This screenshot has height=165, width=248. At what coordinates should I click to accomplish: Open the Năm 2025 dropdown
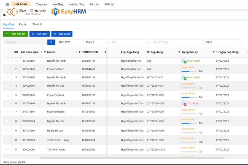tap(69, 42)
